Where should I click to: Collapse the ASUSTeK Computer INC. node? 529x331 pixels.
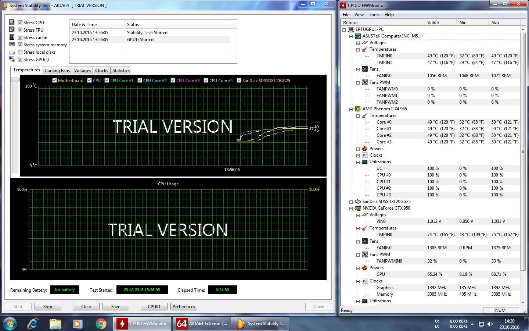click(x=351, y=36)
